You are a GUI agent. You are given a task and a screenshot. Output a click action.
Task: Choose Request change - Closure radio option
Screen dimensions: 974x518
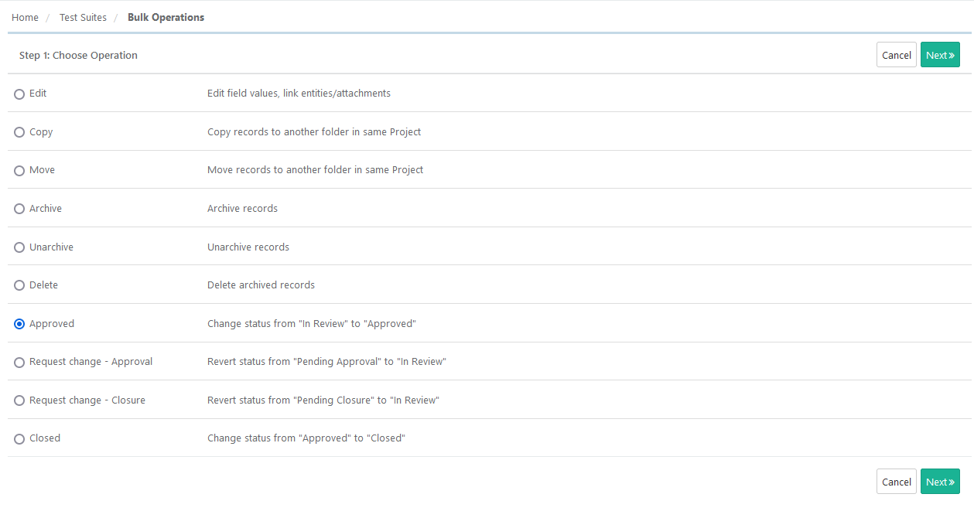(19, 400)
